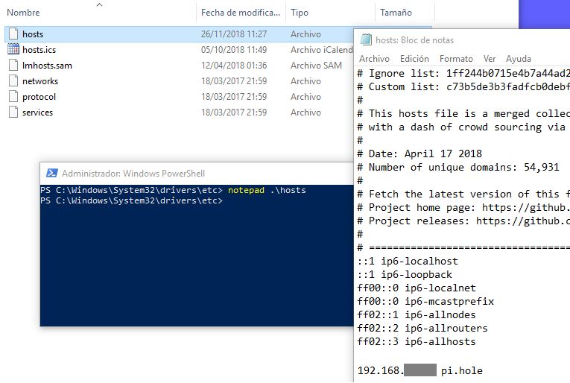Select the networks file icon
The height and width of the screenshot is (383, 570).
pos(13,80)
